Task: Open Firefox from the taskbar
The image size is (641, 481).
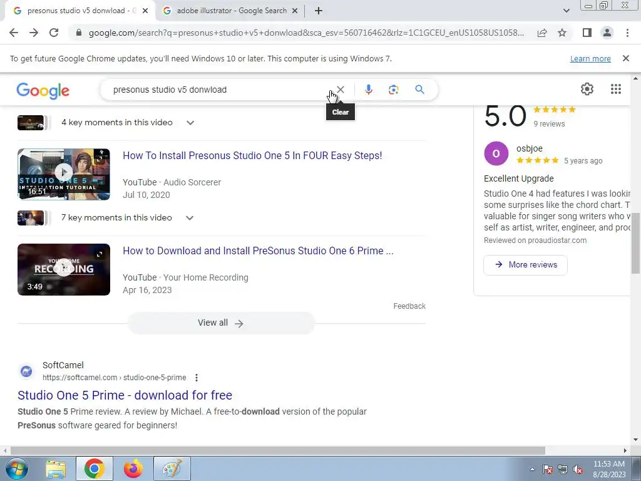Action: point(133,468)
